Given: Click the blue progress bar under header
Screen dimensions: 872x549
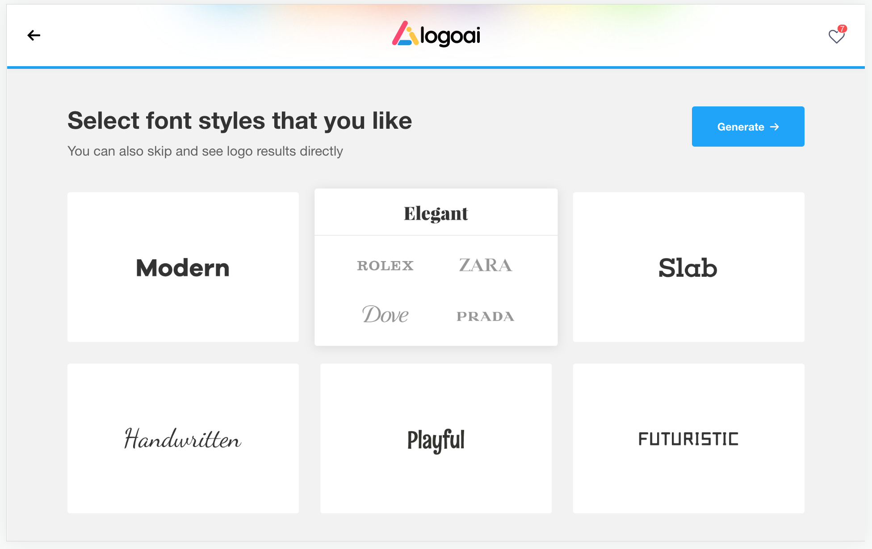Looking at the screenshot, I should point(436,68).
